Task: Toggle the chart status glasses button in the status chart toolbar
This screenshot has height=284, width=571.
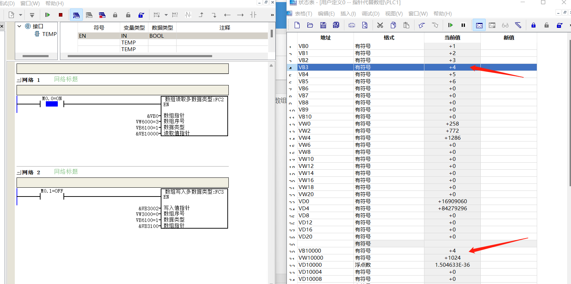Action: tap(479, 25)
